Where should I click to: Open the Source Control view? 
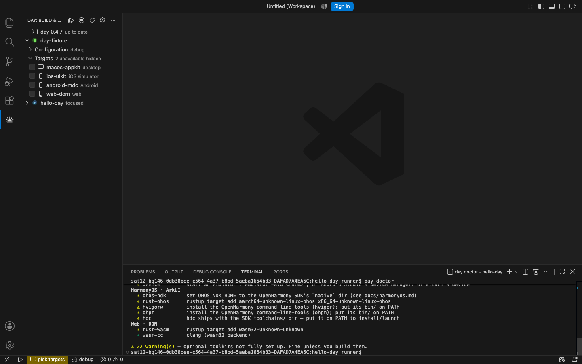coord(10,61)
